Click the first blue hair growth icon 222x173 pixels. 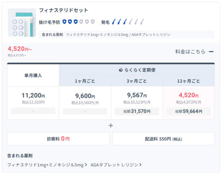point(114,22)
